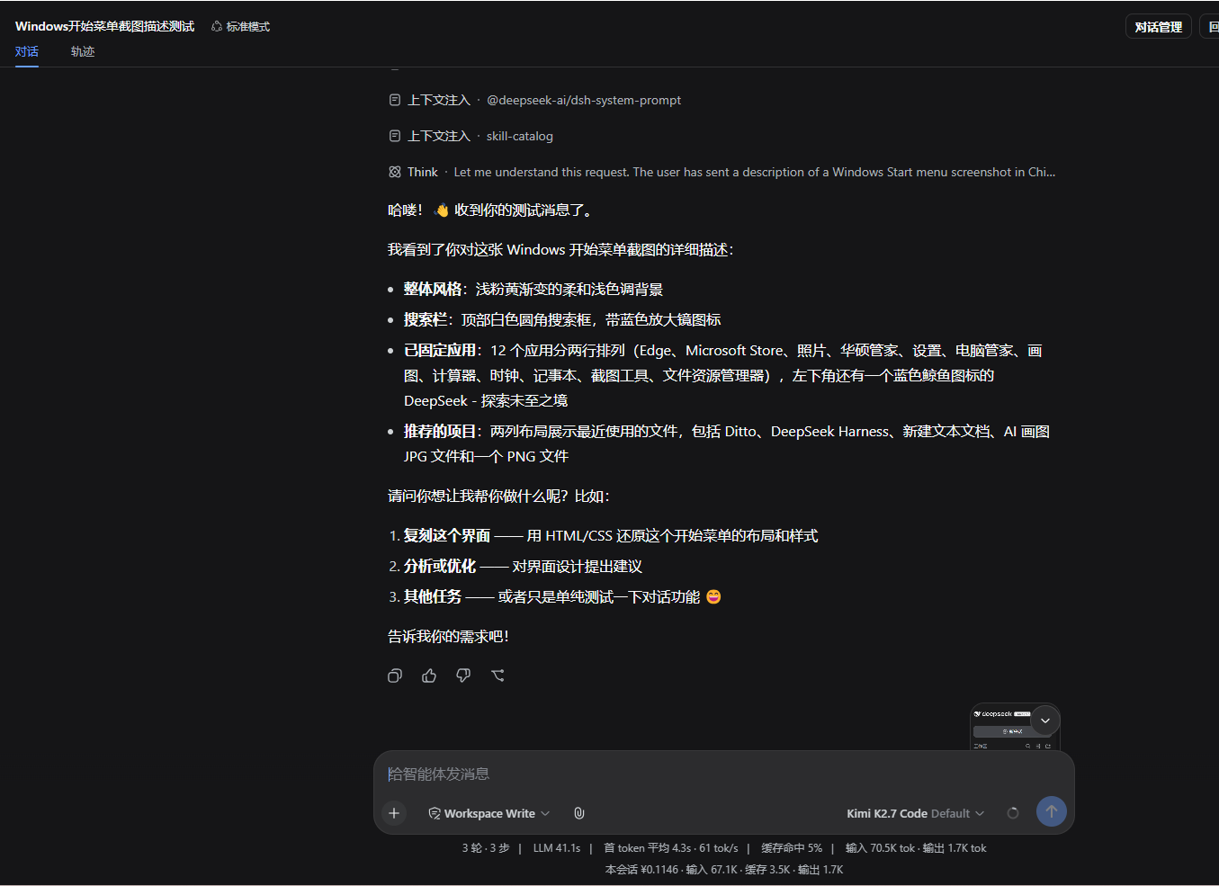Focus the 给智能体发消息 input field

pyautogui.click(x=724, y=774)
